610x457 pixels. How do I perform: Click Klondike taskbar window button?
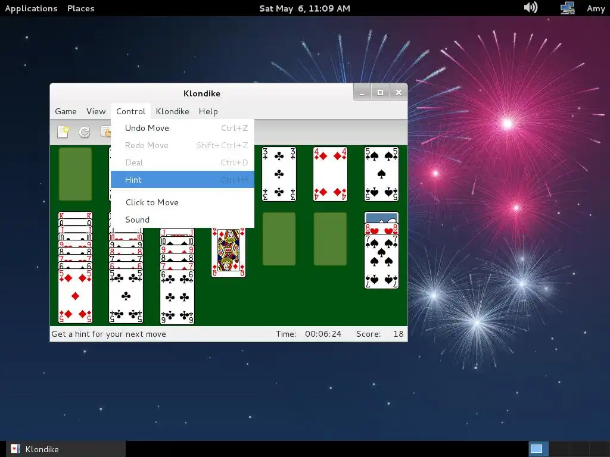tap(66, 449)
